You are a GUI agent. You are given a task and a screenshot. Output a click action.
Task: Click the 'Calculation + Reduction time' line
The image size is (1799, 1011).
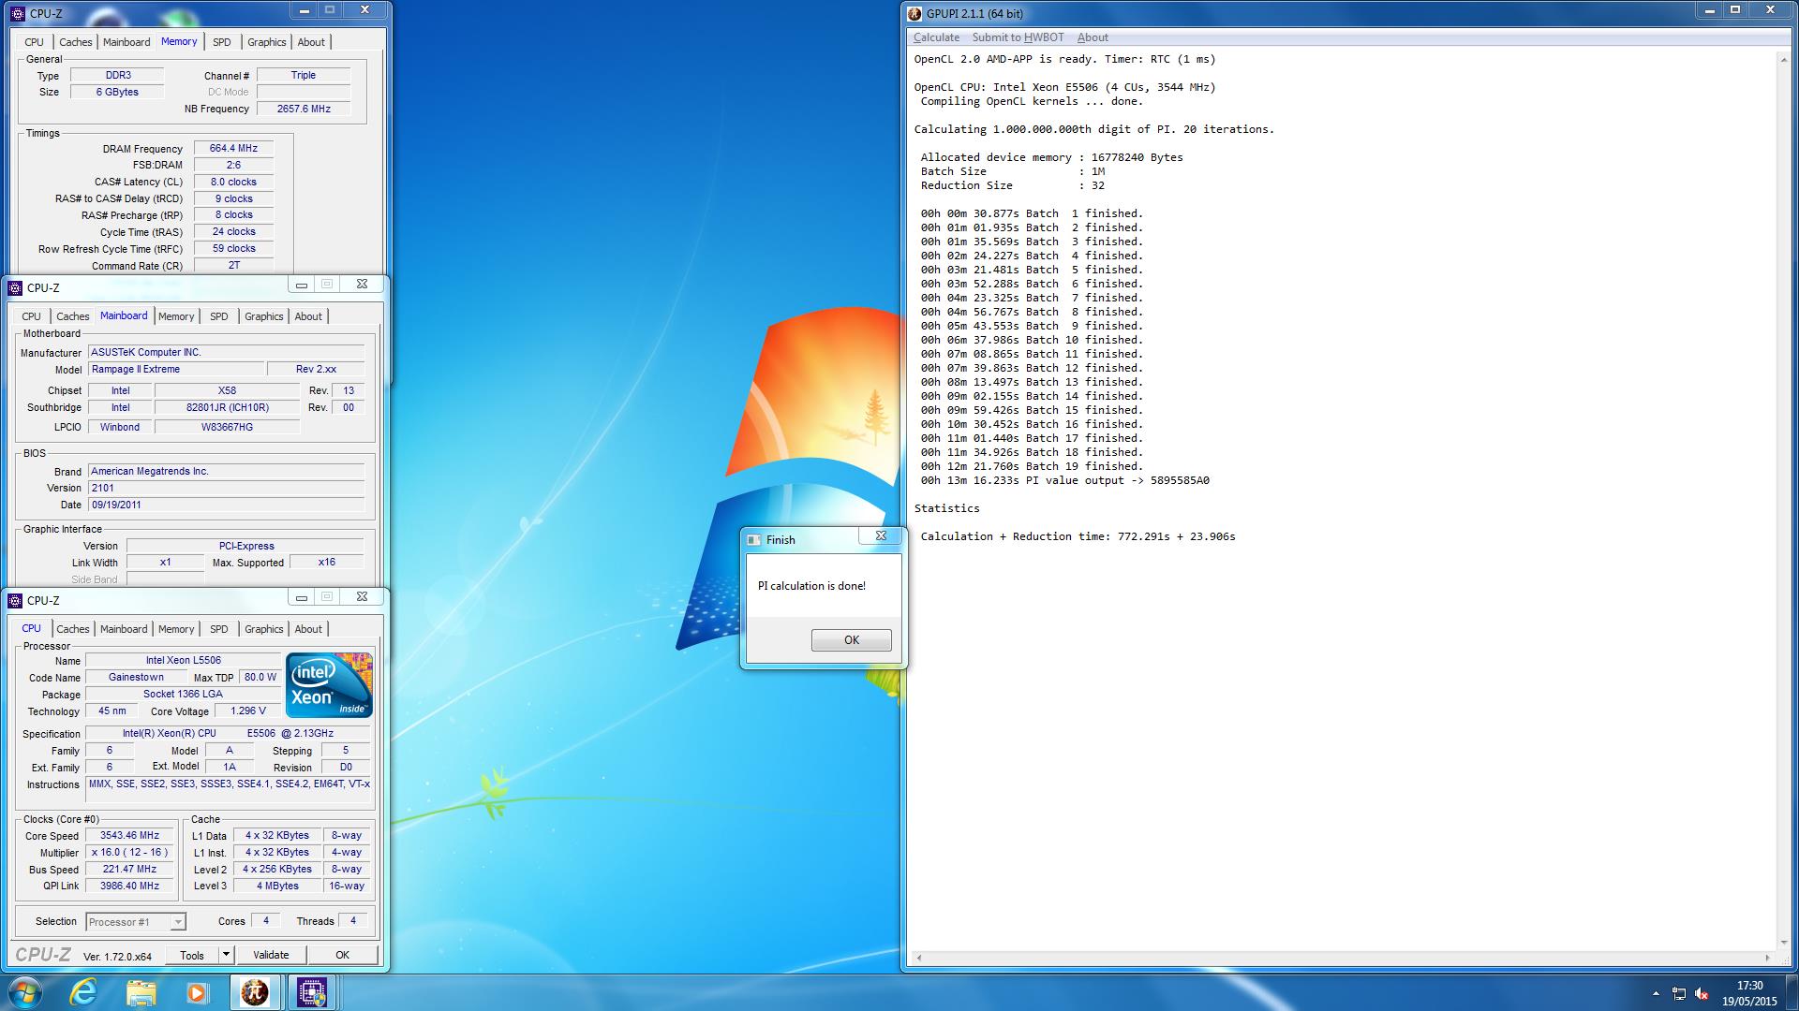click(x=1078, y=536)
